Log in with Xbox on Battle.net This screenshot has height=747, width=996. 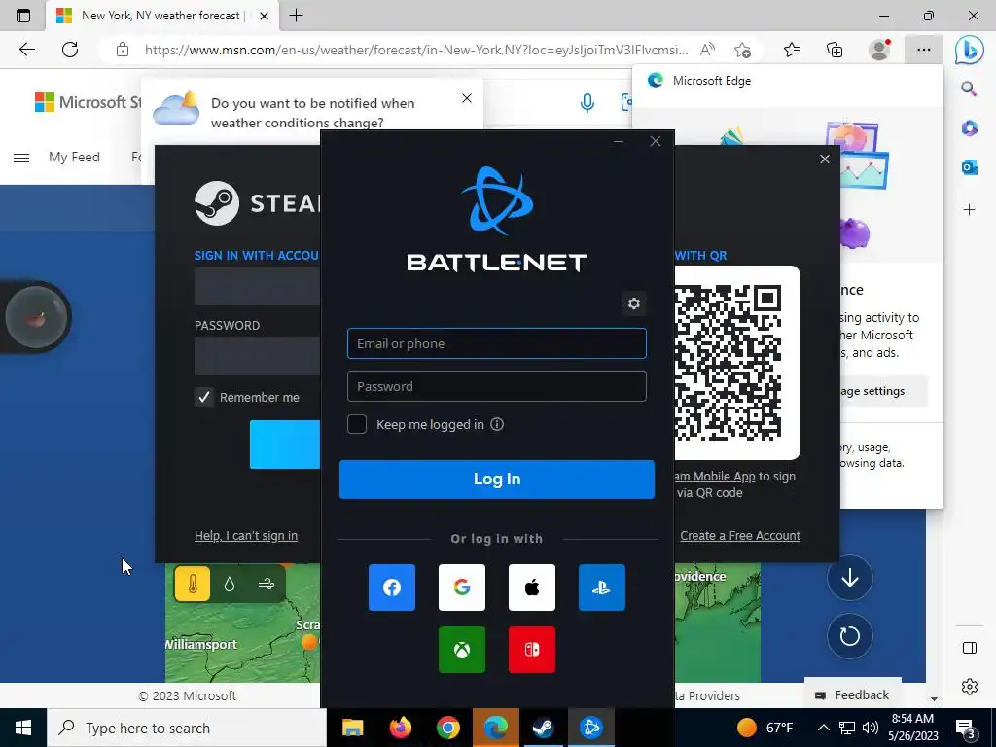(462, 650)
